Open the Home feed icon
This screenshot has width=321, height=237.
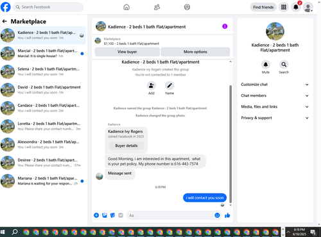point(126,7)
